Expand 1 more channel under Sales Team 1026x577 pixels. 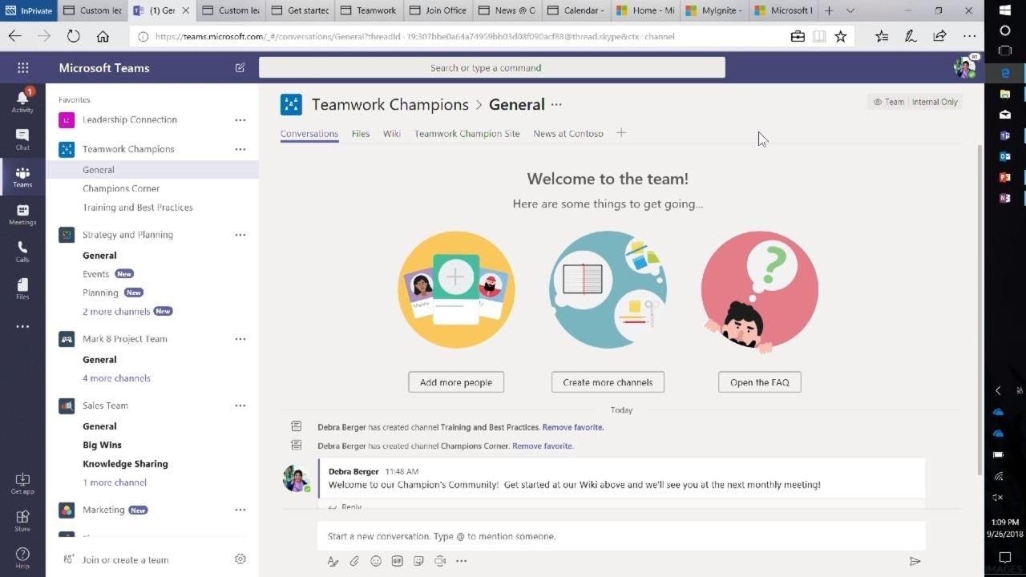(115, 482)
